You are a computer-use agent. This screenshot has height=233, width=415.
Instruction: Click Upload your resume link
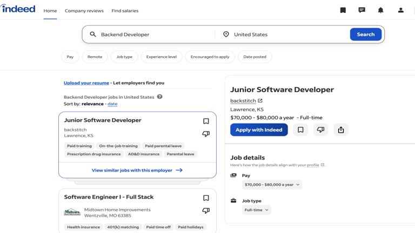86,83
